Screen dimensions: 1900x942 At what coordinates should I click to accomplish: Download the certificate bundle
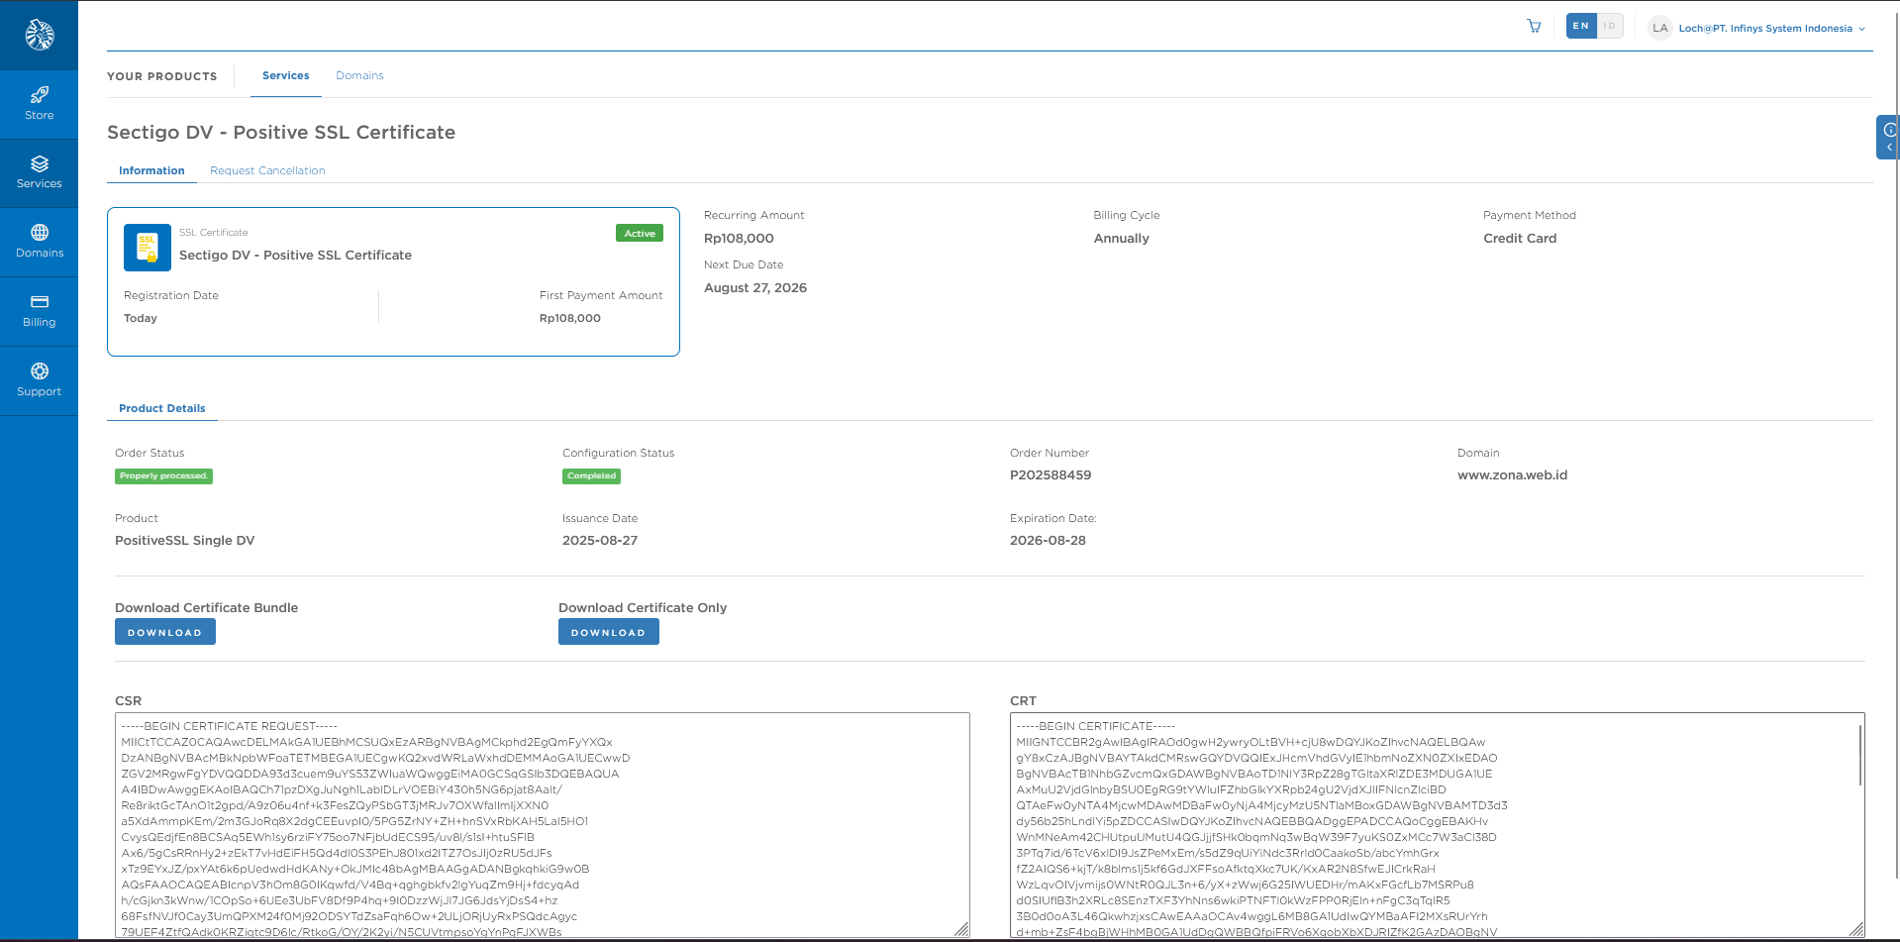point(164,631)
